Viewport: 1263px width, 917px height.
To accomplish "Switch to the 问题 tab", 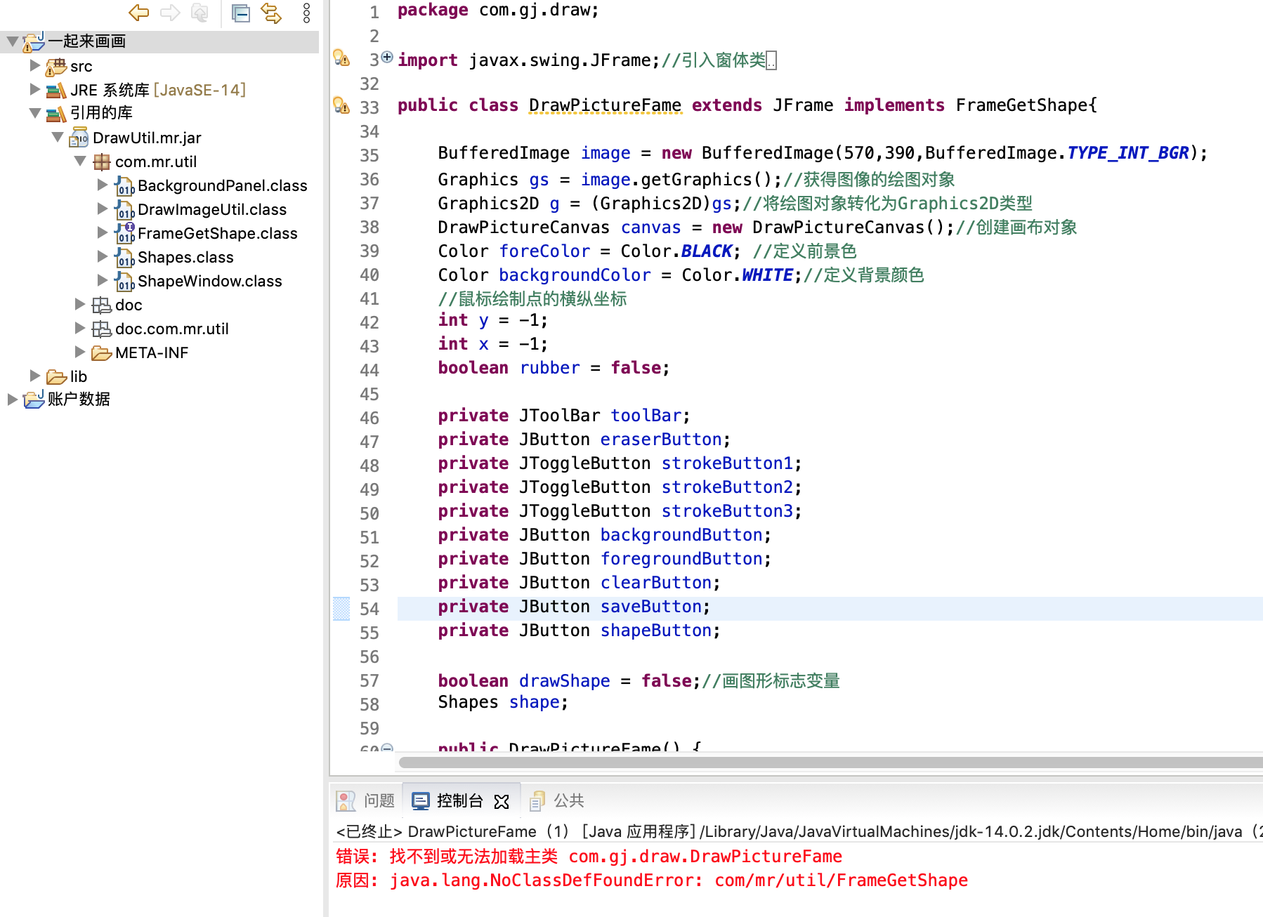I will click(x=366, y=800).
